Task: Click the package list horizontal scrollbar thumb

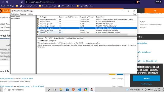Action: [83, 34]
